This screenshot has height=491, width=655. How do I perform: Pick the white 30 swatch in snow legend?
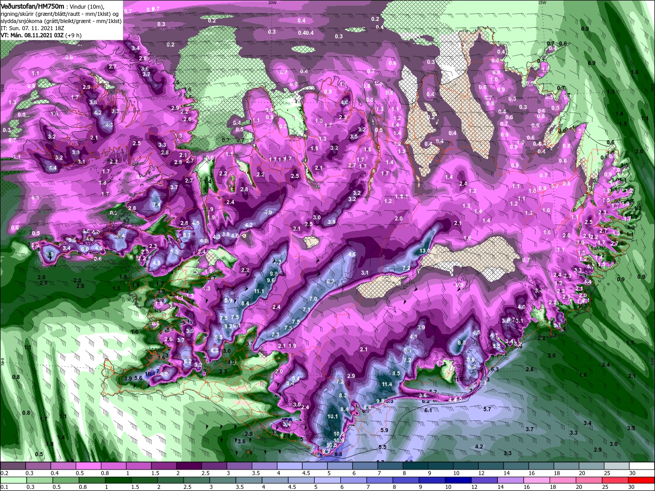click(x=642, y=466)
